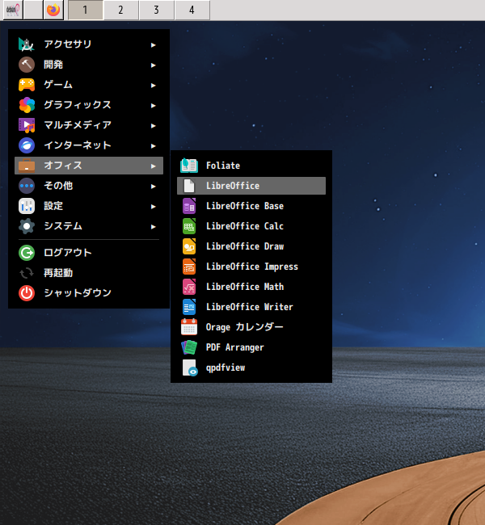Click the その他 dots icon
Image resolution: width=485 pixels, height=525 pixels.
click(x=27, y=186)
